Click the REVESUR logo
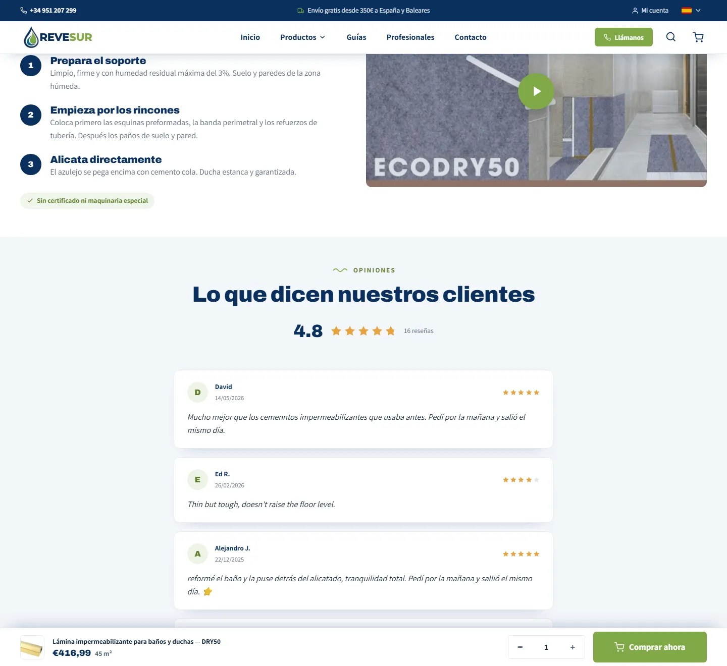The image size is (727, 666). [58, 37]
